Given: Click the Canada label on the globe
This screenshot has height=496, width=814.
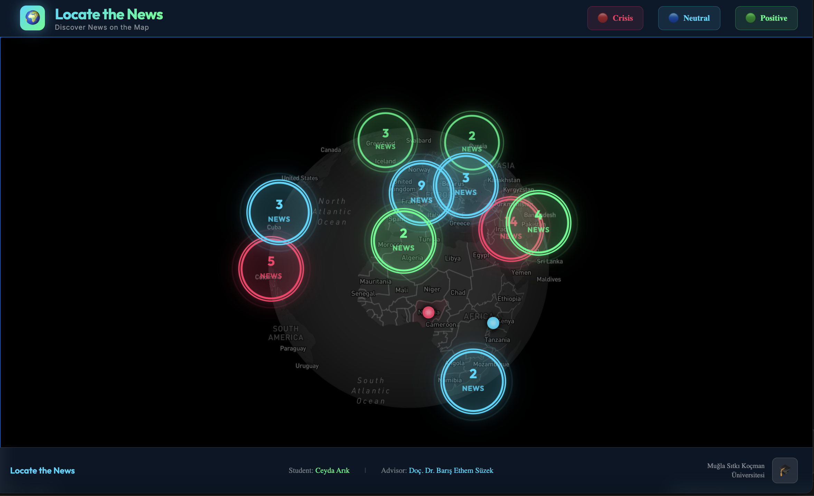Looking at the screenshot, I should tap(331, 150).
